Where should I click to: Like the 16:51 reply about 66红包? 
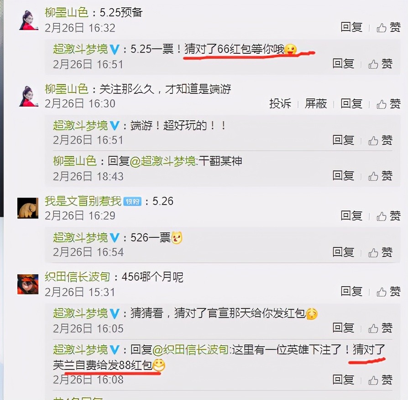point(381,64)
